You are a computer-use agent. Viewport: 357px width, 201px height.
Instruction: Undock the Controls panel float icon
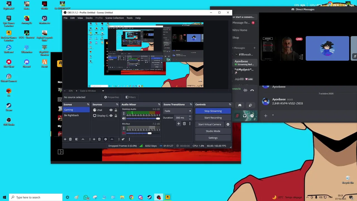[x=230, y=104]
